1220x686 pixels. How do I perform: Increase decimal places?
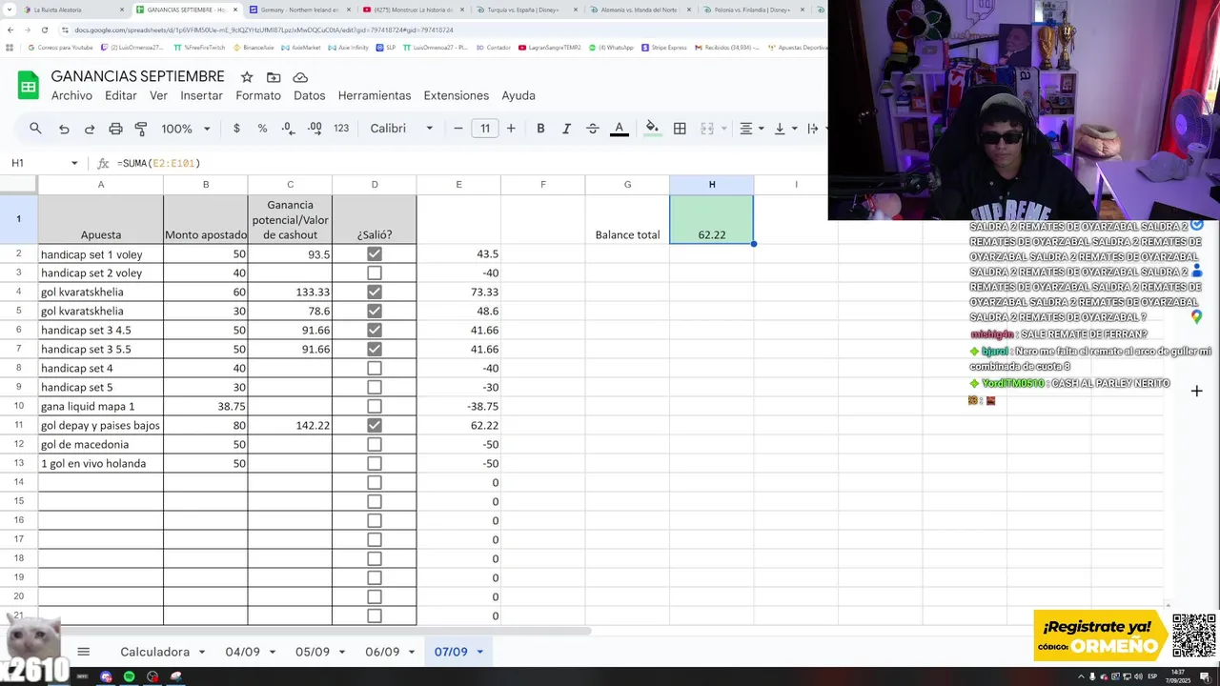coord(315,129)
